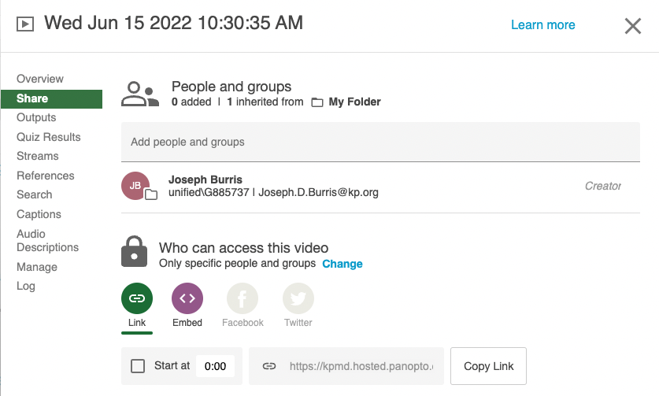Click Who can access this video heading
This screenshot has height=396, width=659.
[244, 248]
